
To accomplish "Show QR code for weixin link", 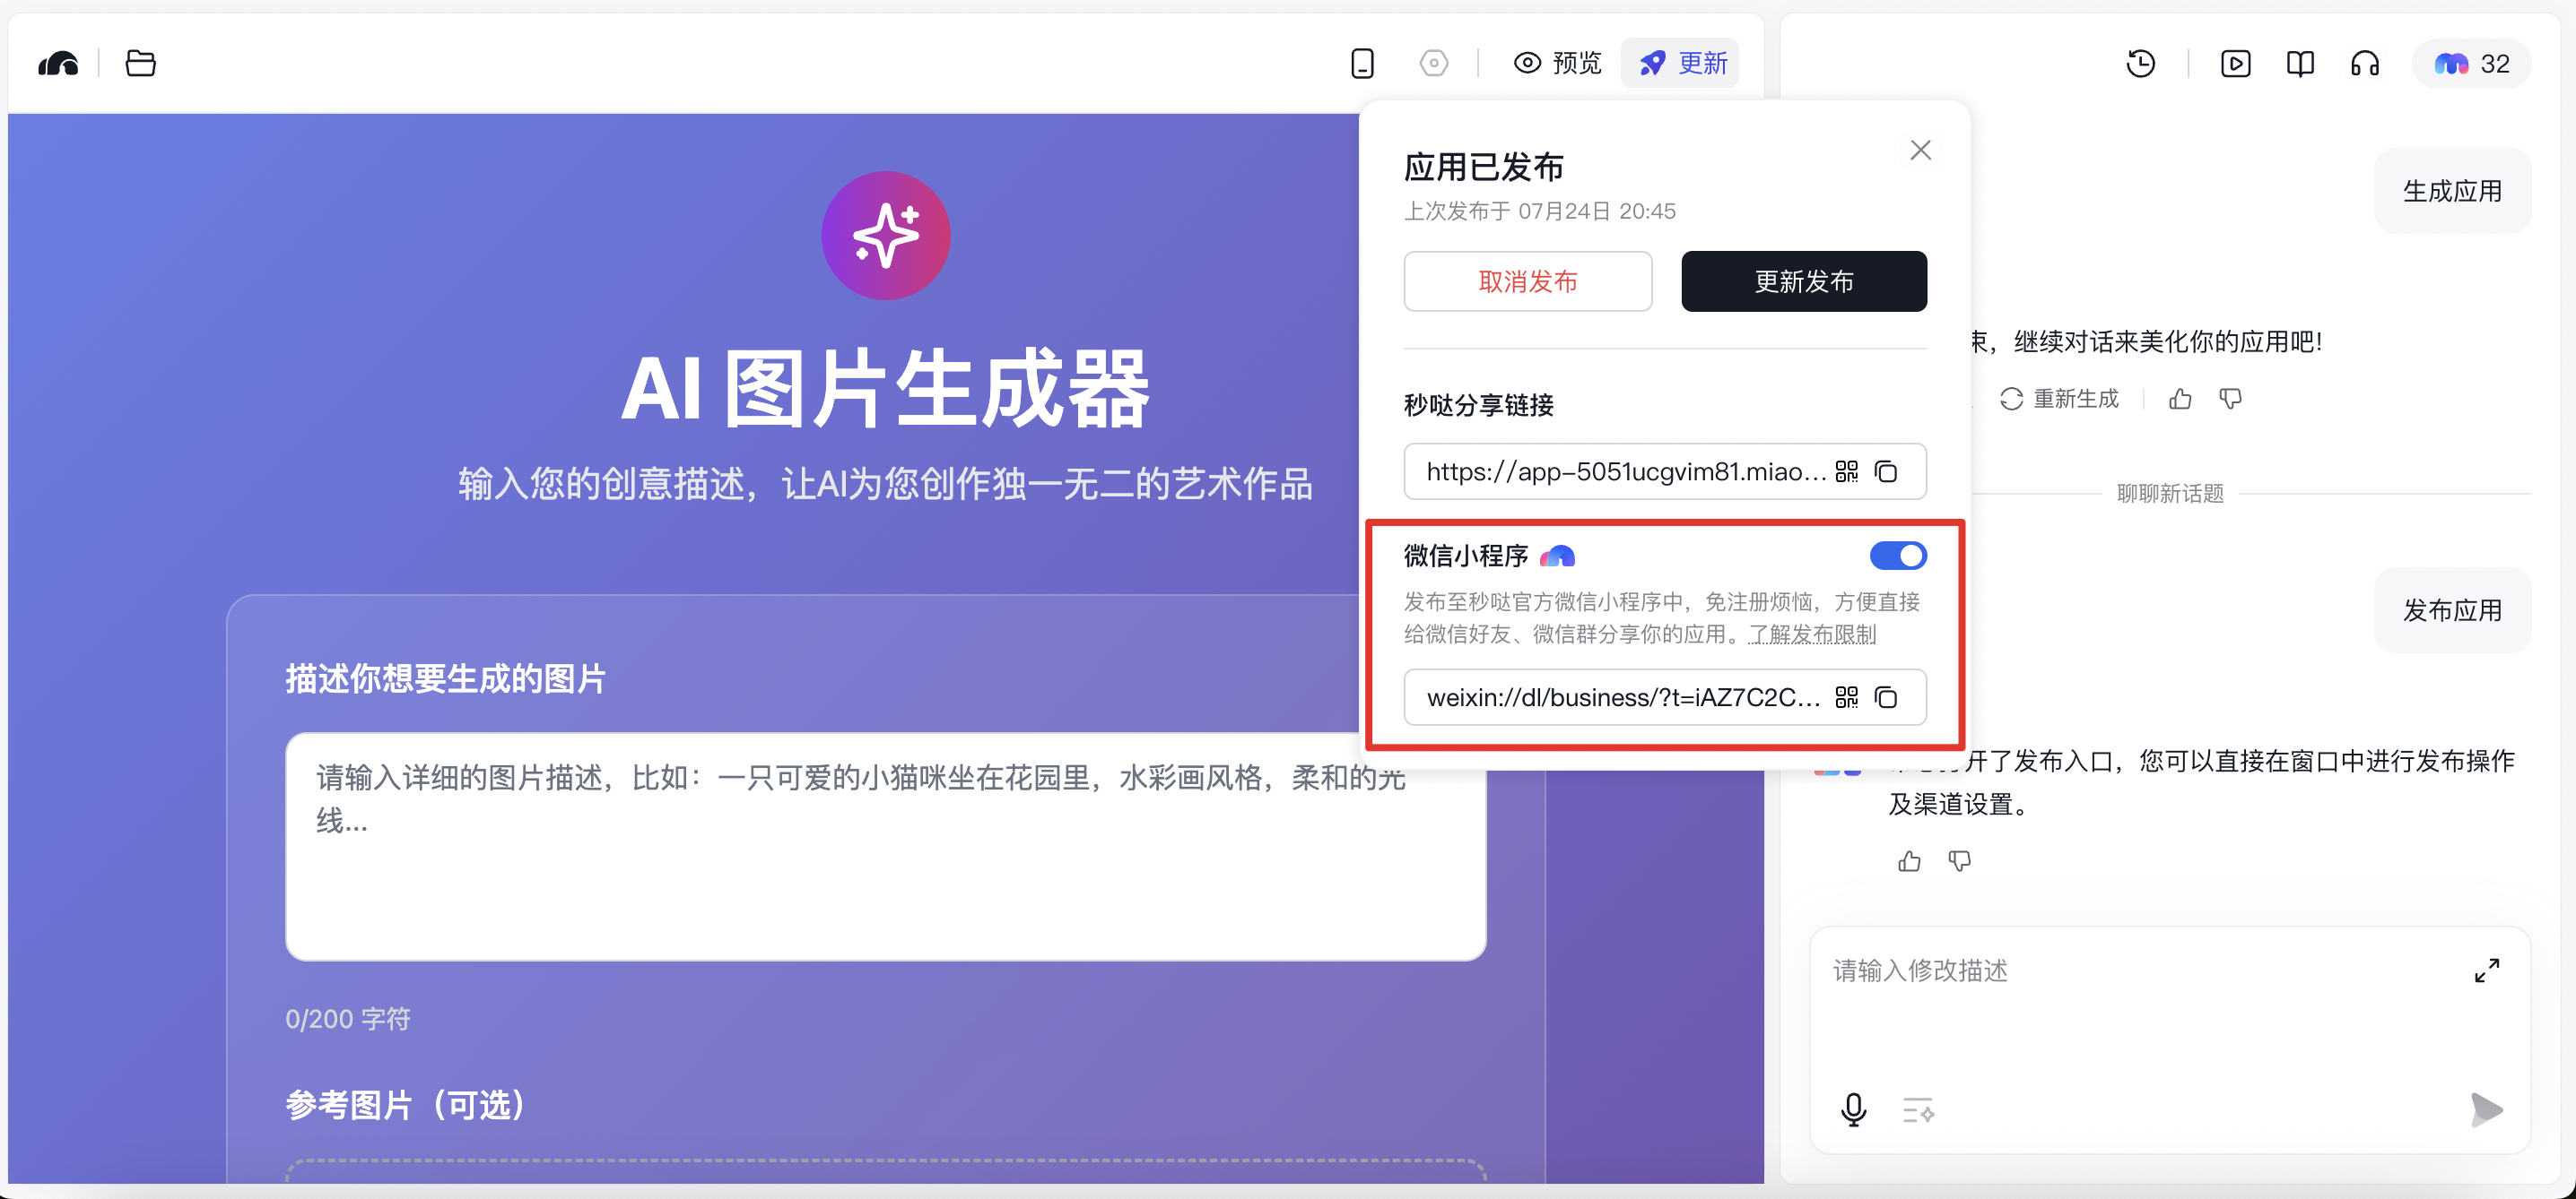I will coord(1846,697).
